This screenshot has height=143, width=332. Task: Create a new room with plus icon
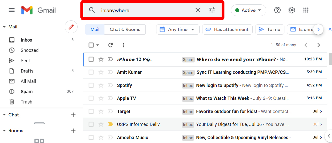click(x=73, y=131)
